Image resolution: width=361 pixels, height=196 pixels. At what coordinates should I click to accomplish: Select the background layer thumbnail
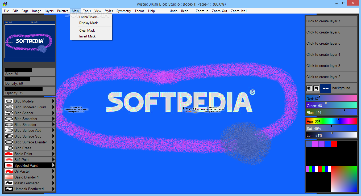click(325, 88)
